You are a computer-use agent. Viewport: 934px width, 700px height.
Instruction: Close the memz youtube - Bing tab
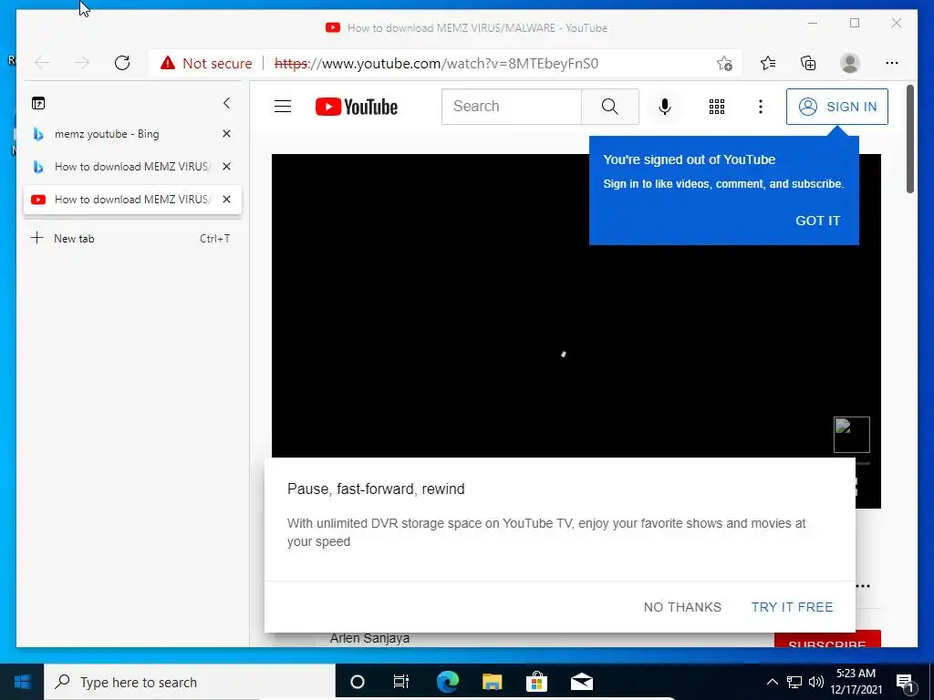pyautogui.click(x=226, y=134)
